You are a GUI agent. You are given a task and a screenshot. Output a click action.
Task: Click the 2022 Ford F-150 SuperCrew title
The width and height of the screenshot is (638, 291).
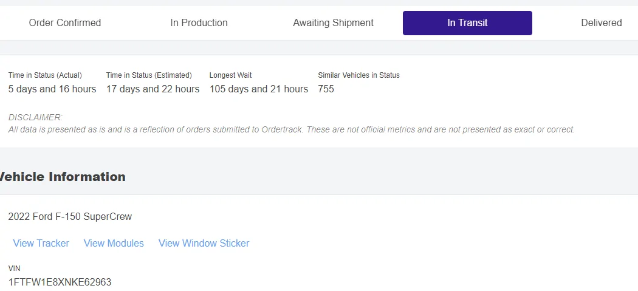tap(70, 216)
